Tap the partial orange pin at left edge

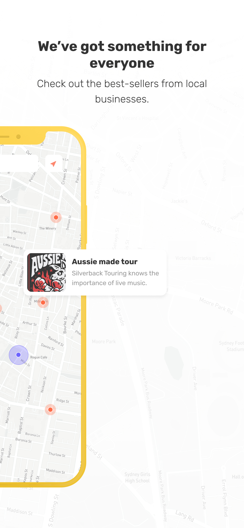coord(1,308)
